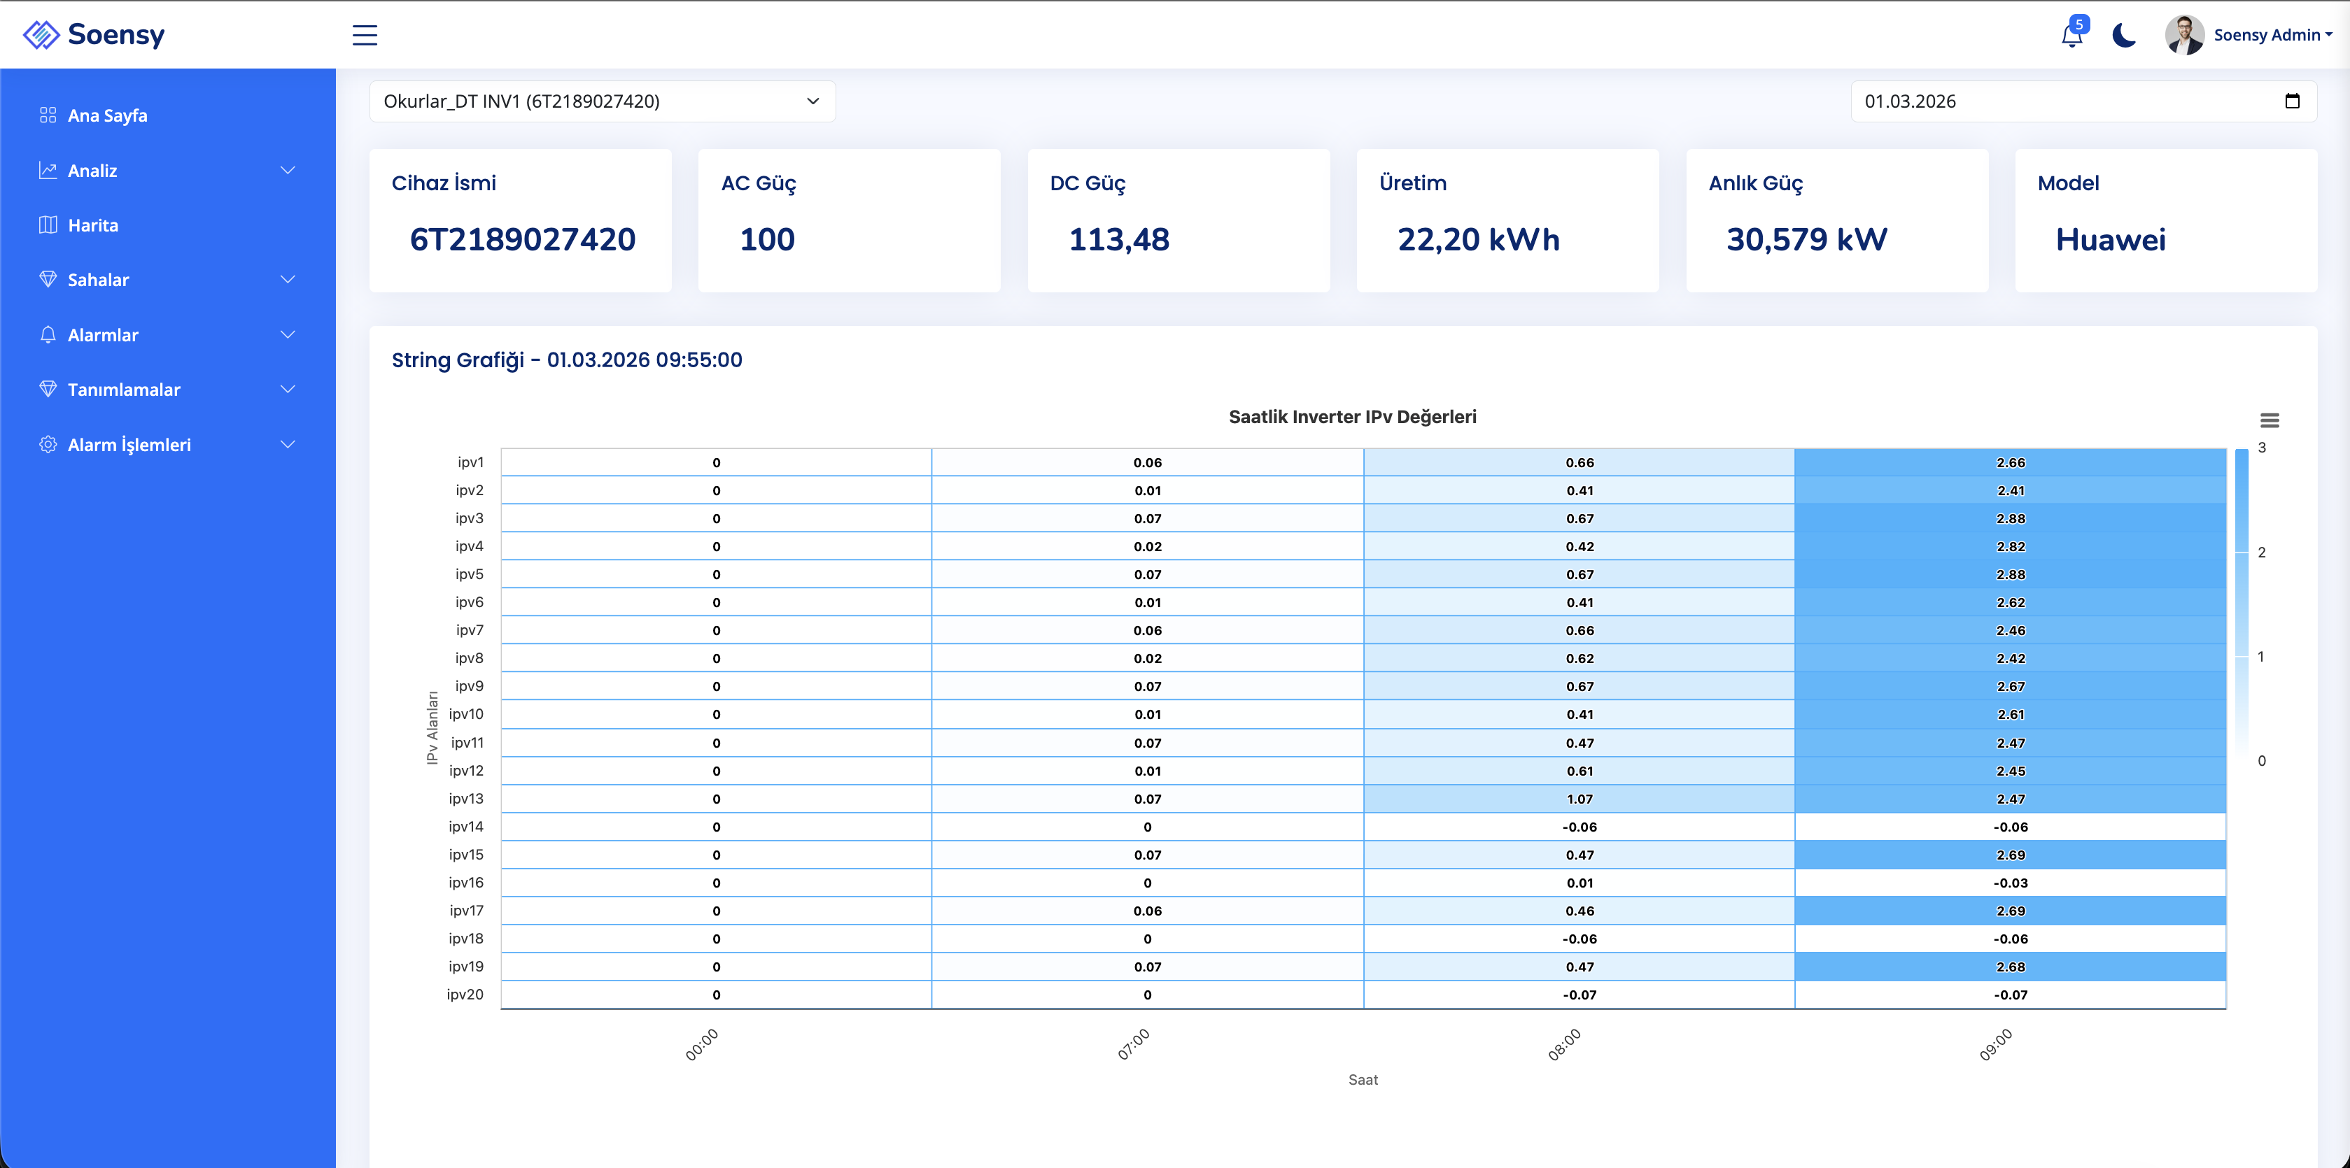Open the Tanımlamalar menu item
The height and width of the screenshot is (1168, 2350).
coord(124,390)
